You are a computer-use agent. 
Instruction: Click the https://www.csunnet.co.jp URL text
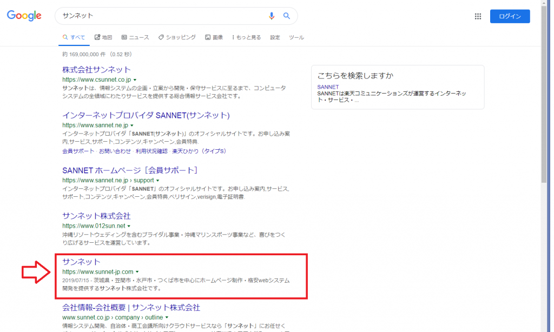click(x=97, y=80)
